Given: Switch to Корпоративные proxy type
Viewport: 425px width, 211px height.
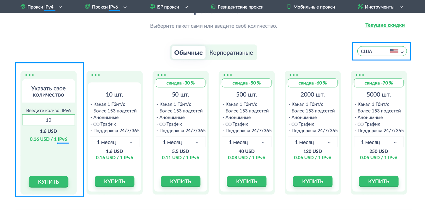Looking at the screenshot, I should pyautogui.click(x=231, y=53).
